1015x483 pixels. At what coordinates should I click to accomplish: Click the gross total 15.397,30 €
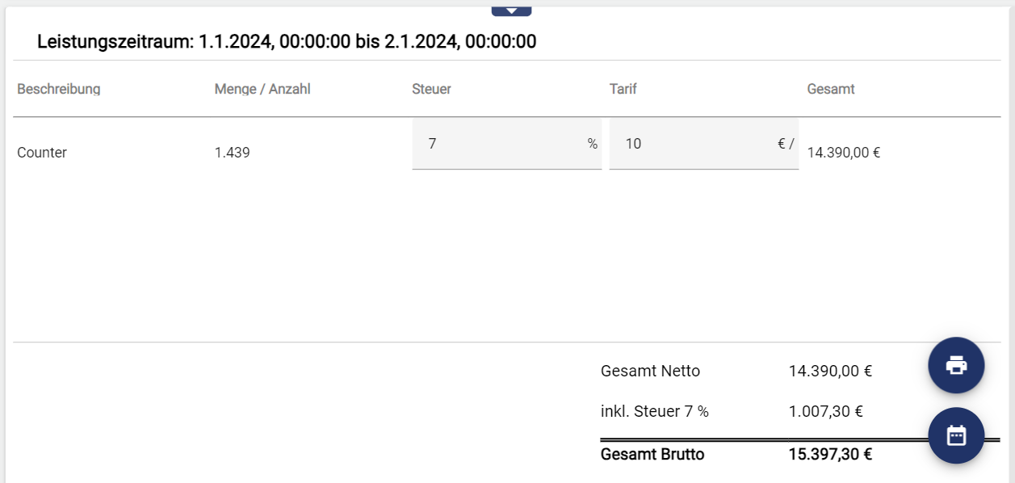(x=830, y=454)
